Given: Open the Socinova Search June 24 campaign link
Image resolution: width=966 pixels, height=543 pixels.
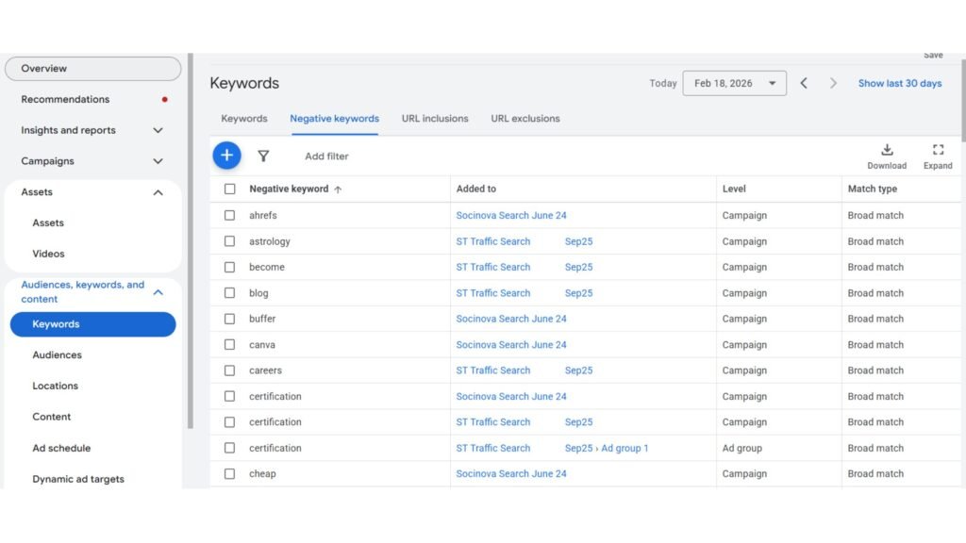Looking at the screenshot, I should [x=511, y=215].
